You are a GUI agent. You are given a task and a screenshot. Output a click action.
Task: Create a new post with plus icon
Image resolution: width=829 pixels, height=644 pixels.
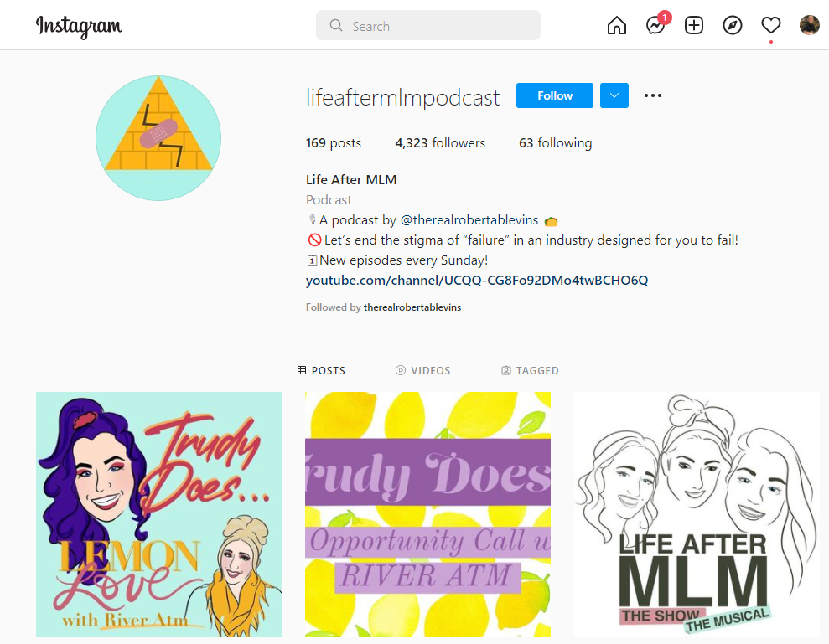click(694, 25)
